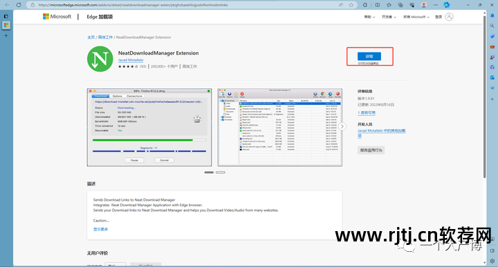Click the Microsoft logo in header

[x=57, y=17]
